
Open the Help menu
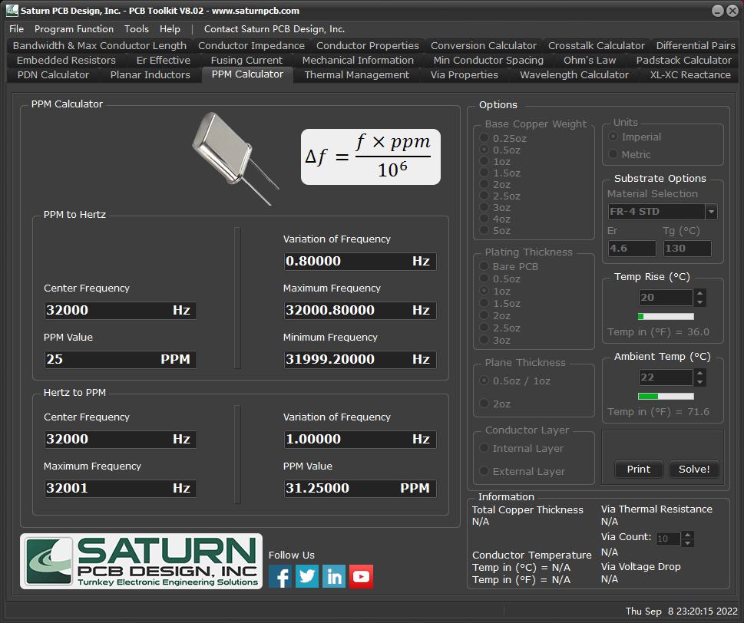(x=170, y=29)
